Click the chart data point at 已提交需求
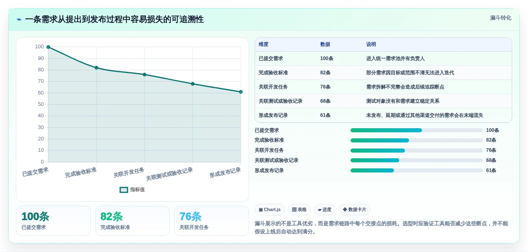The image size is (528, 252). 48,47
